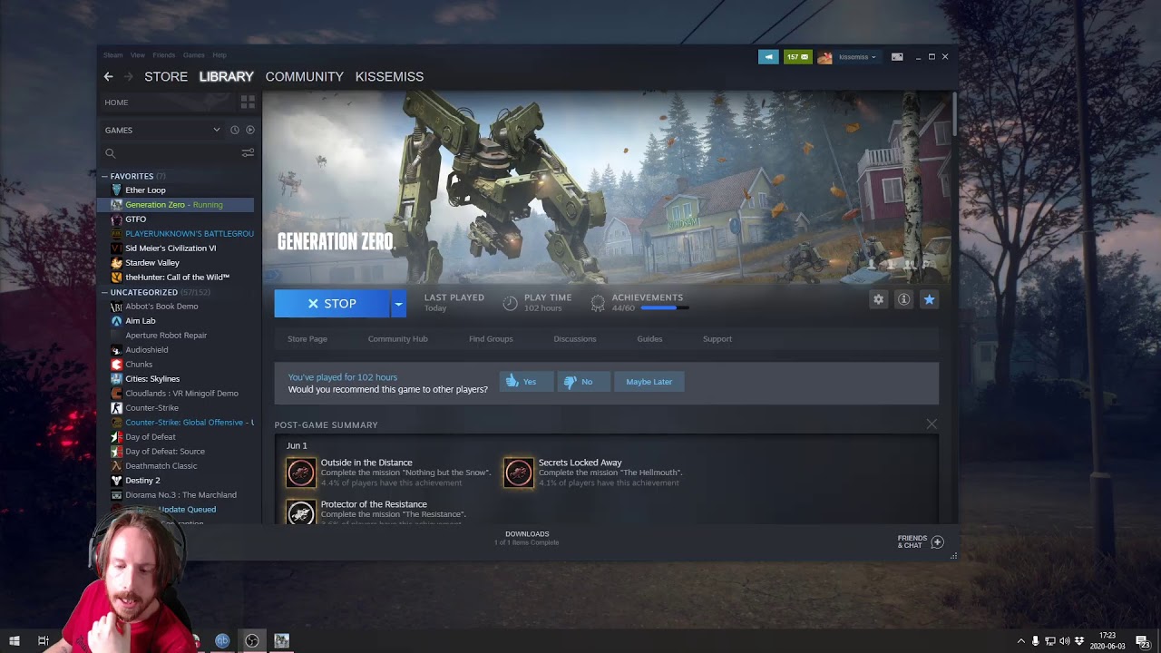Select Destiny 2 in game list
Viewport: 1161px width, 653px height.
click(x=142, y=481)
